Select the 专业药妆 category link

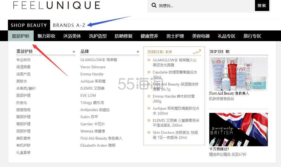click(x=24, y=60)
